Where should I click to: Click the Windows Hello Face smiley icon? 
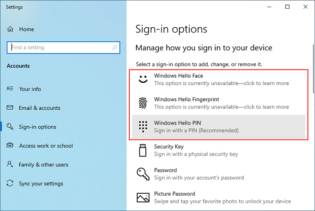tap(143, 79)
